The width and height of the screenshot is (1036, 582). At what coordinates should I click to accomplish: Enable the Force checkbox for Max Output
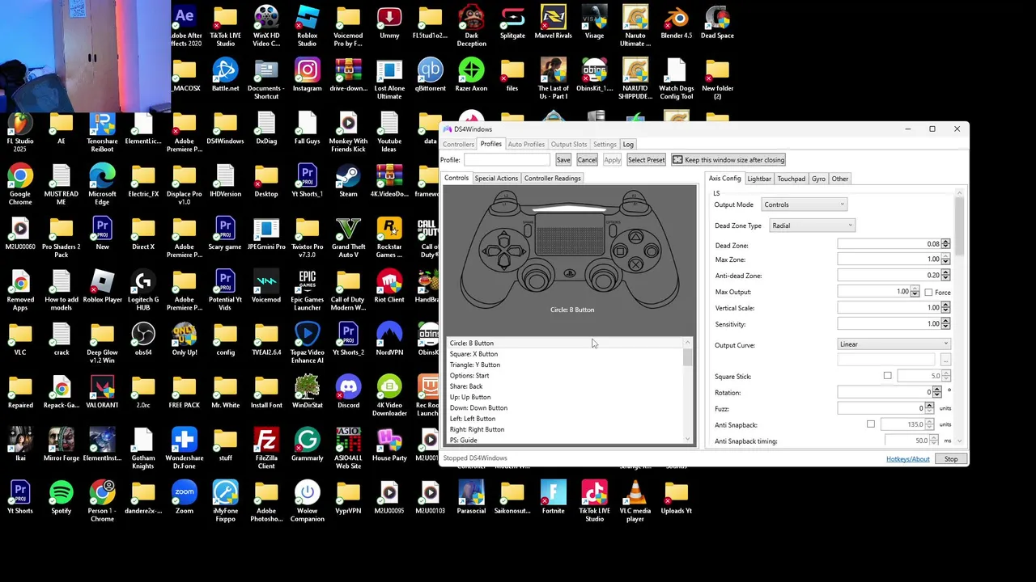(928, 292)
